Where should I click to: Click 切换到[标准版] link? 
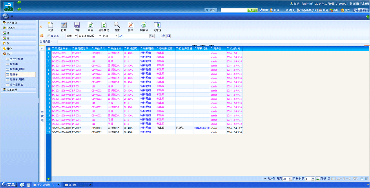(359, 4)
